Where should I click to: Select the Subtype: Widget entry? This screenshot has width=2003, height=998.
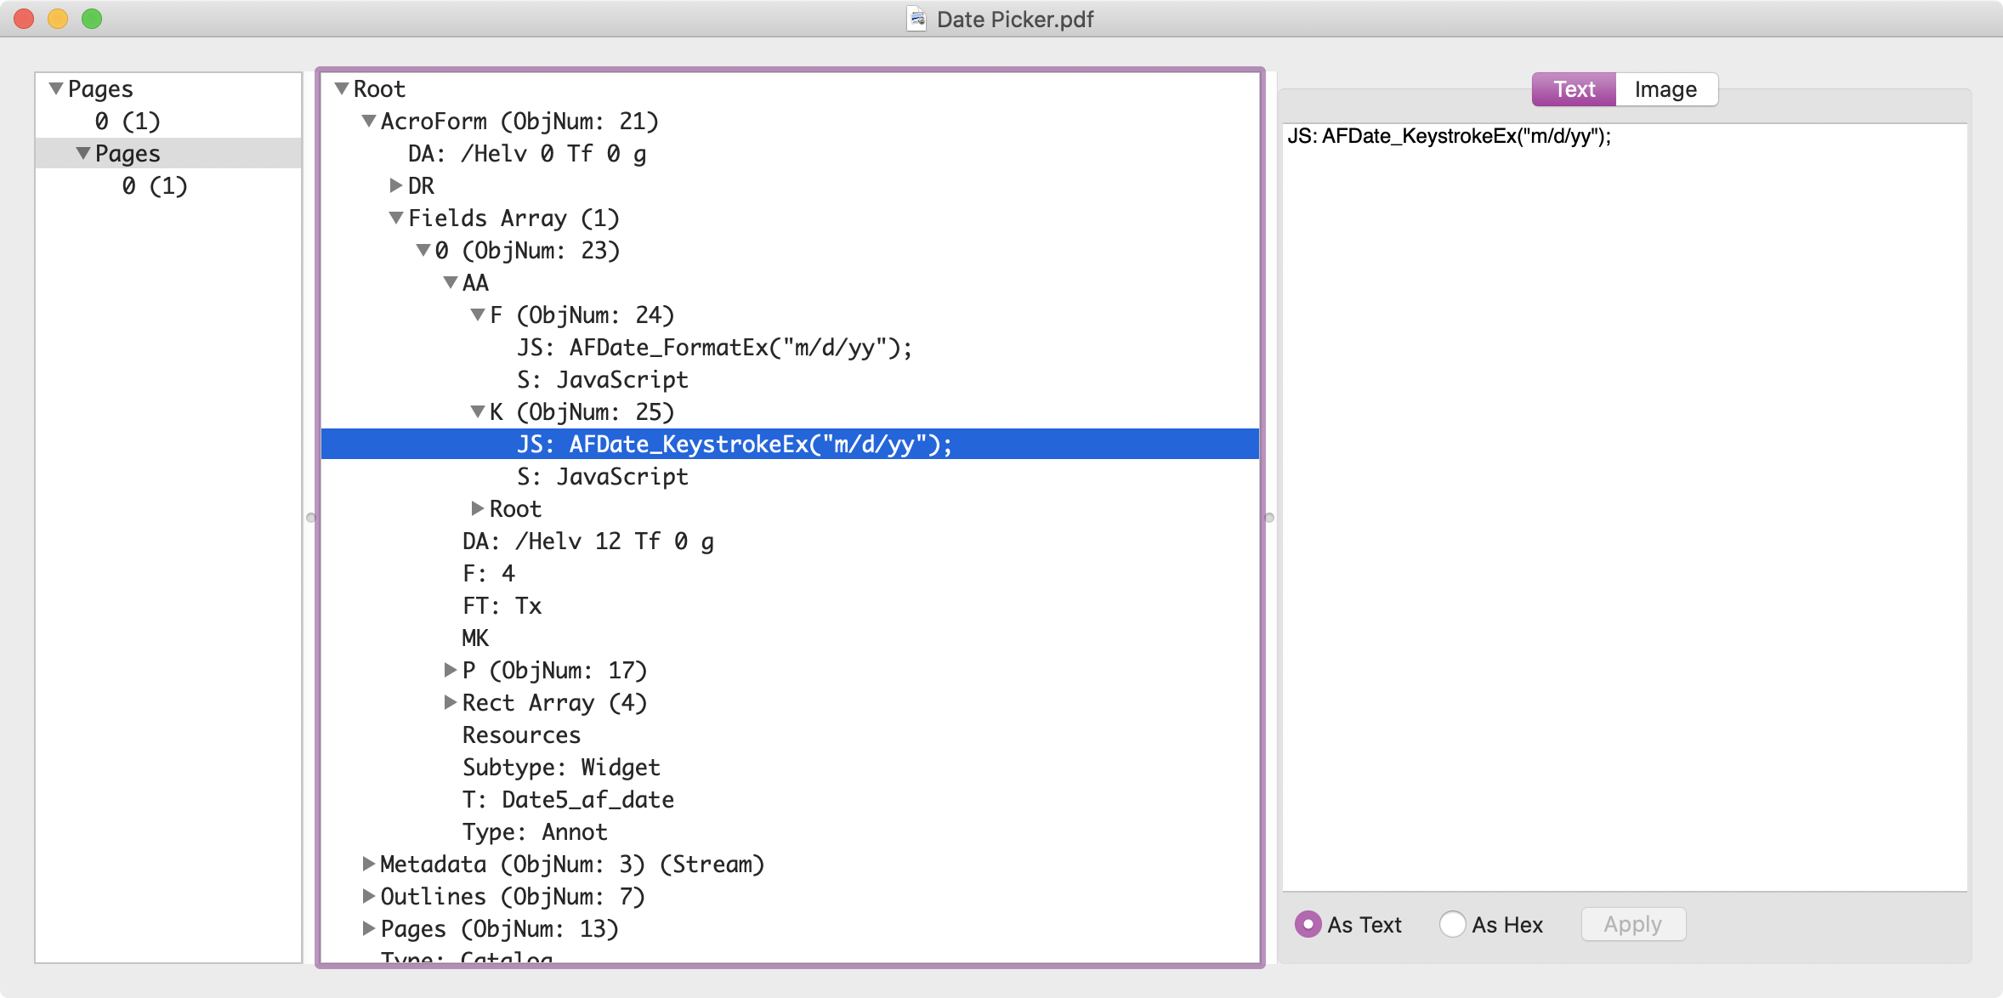tap(561, 767)
